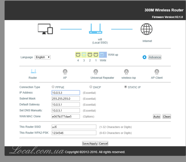Select the PPPoE connection type
The width and height of the screenshot is (186, 162).
[53, 87]
